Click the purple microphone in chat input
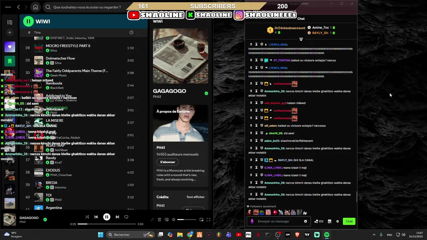 (x=252, y=221)
